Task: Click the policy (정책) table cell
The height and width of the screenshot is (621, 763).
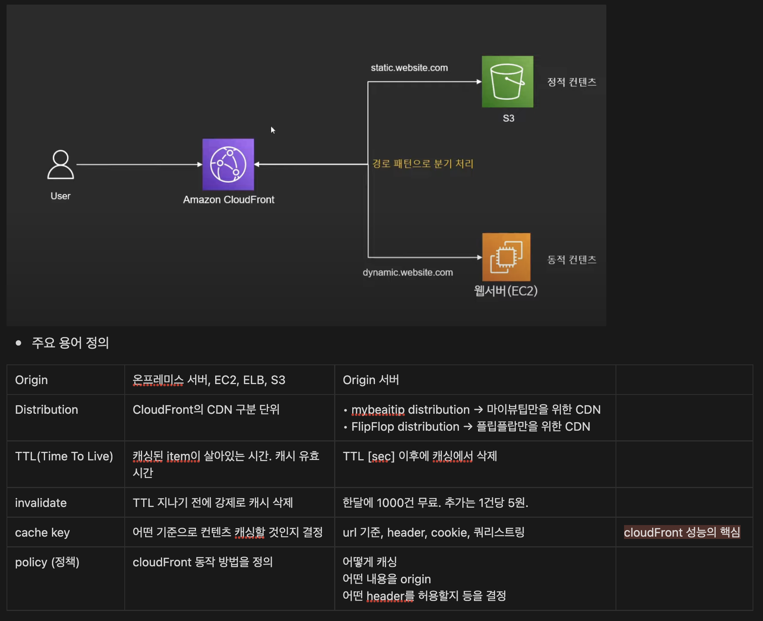Action: click(x=47, y=562)
